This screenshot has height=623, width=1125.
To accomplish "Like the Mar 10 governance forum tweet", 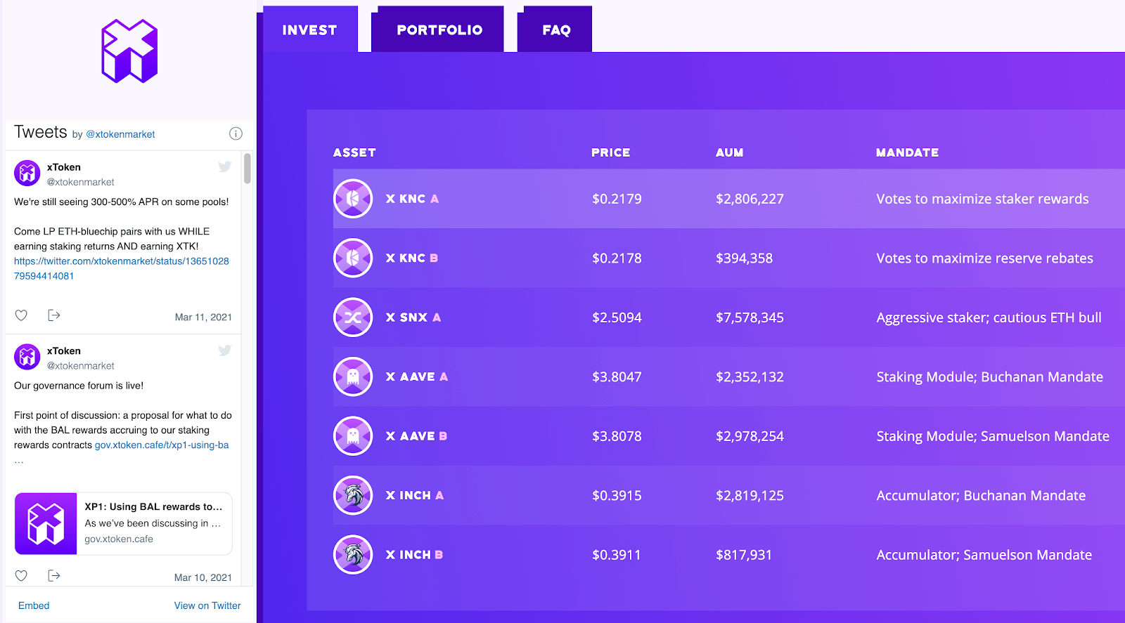I will click(21, 576).
